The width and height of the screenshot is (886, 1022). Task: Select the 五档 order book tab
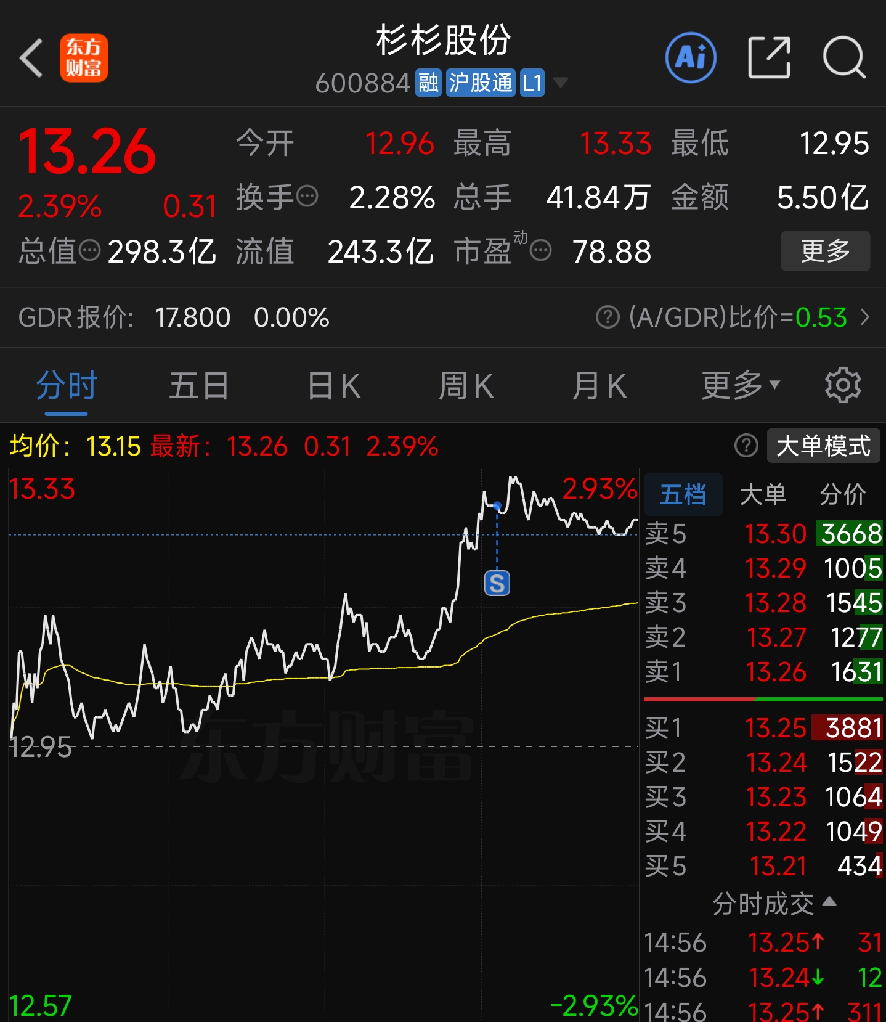pyautogui.click(x=683, y=494)
